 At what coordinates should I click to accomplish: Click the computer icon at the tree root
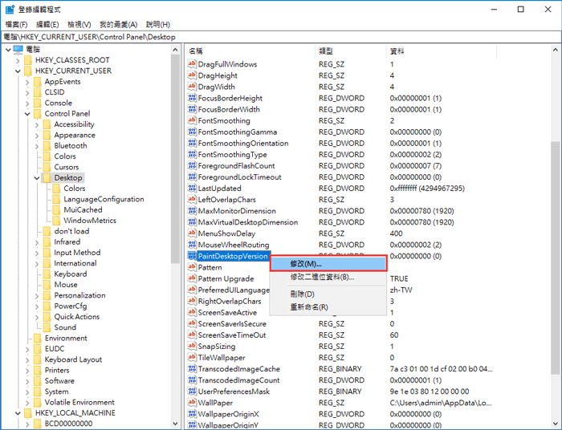click(18, 49)
